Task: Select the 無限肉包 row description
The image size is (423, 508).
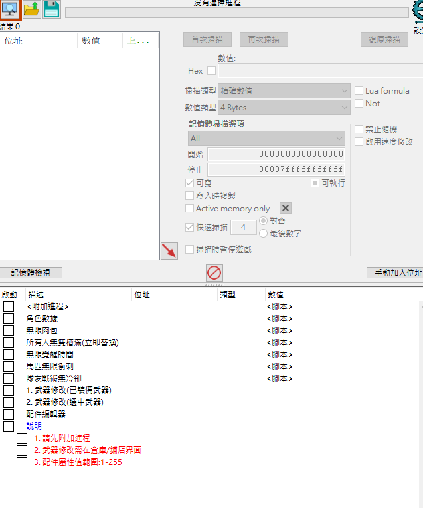Action: point(42,331)
